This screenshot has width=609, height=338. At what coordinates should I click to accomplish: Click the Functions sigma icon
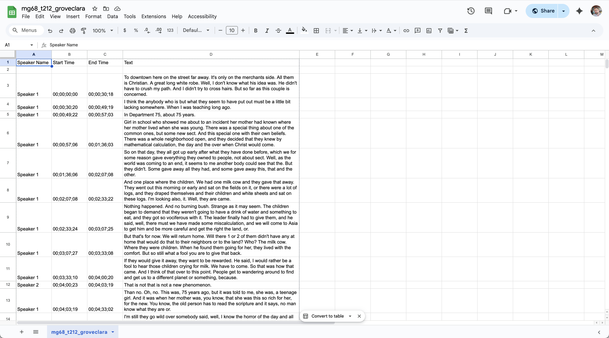click(x=466, y=31)
